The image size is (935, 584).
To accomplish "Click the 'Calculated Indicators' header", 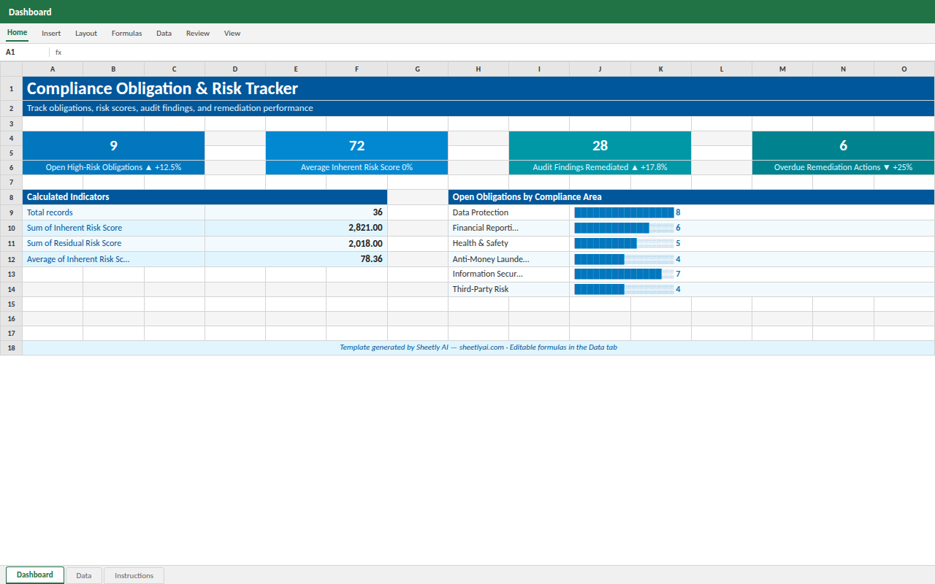I will [x=205, y=197].
